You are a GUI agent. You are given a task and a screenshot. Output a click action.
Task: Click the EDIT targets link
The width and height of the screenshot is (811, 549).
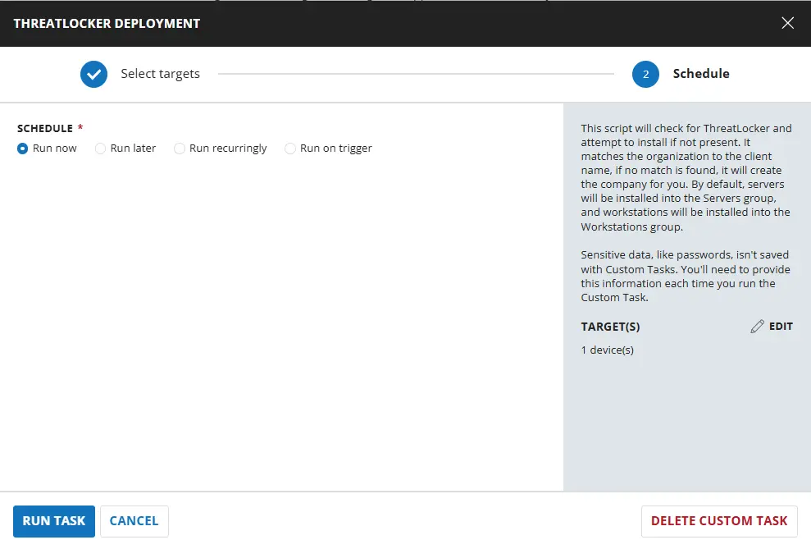click(x=781, y=327)
